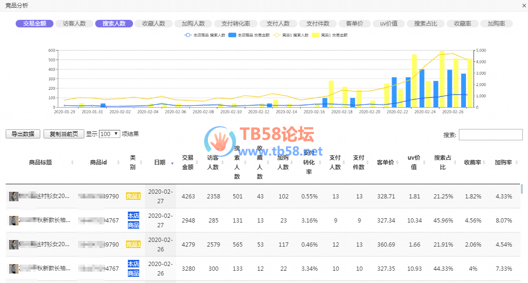Toggle the 交易金额 metric pill
The width and height of the screenshot is (528, 283).
35,24
